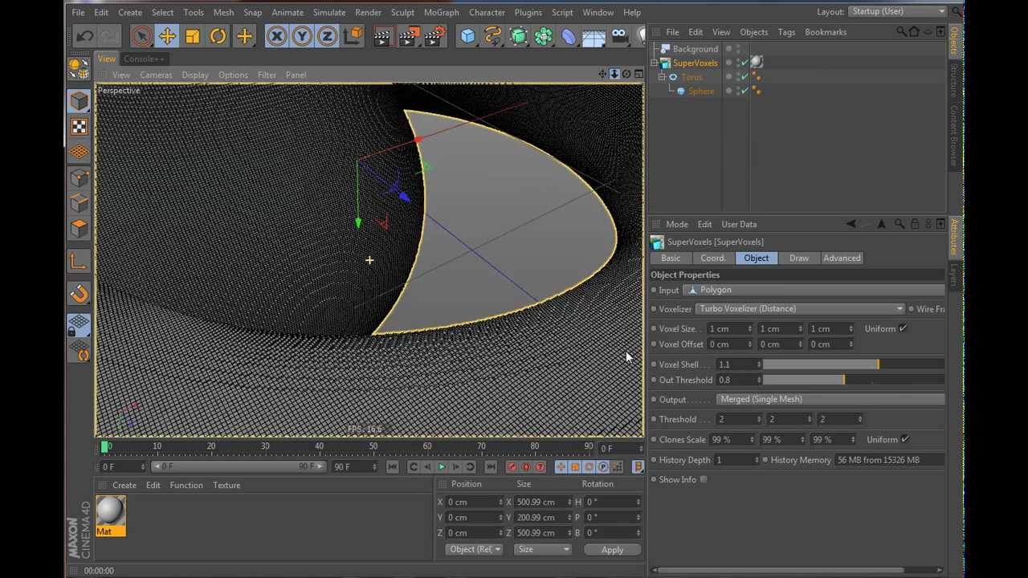Viewport: 1028px width, 578px height.
Task: Click the Undo arrow icon
Action: point(84,35)
